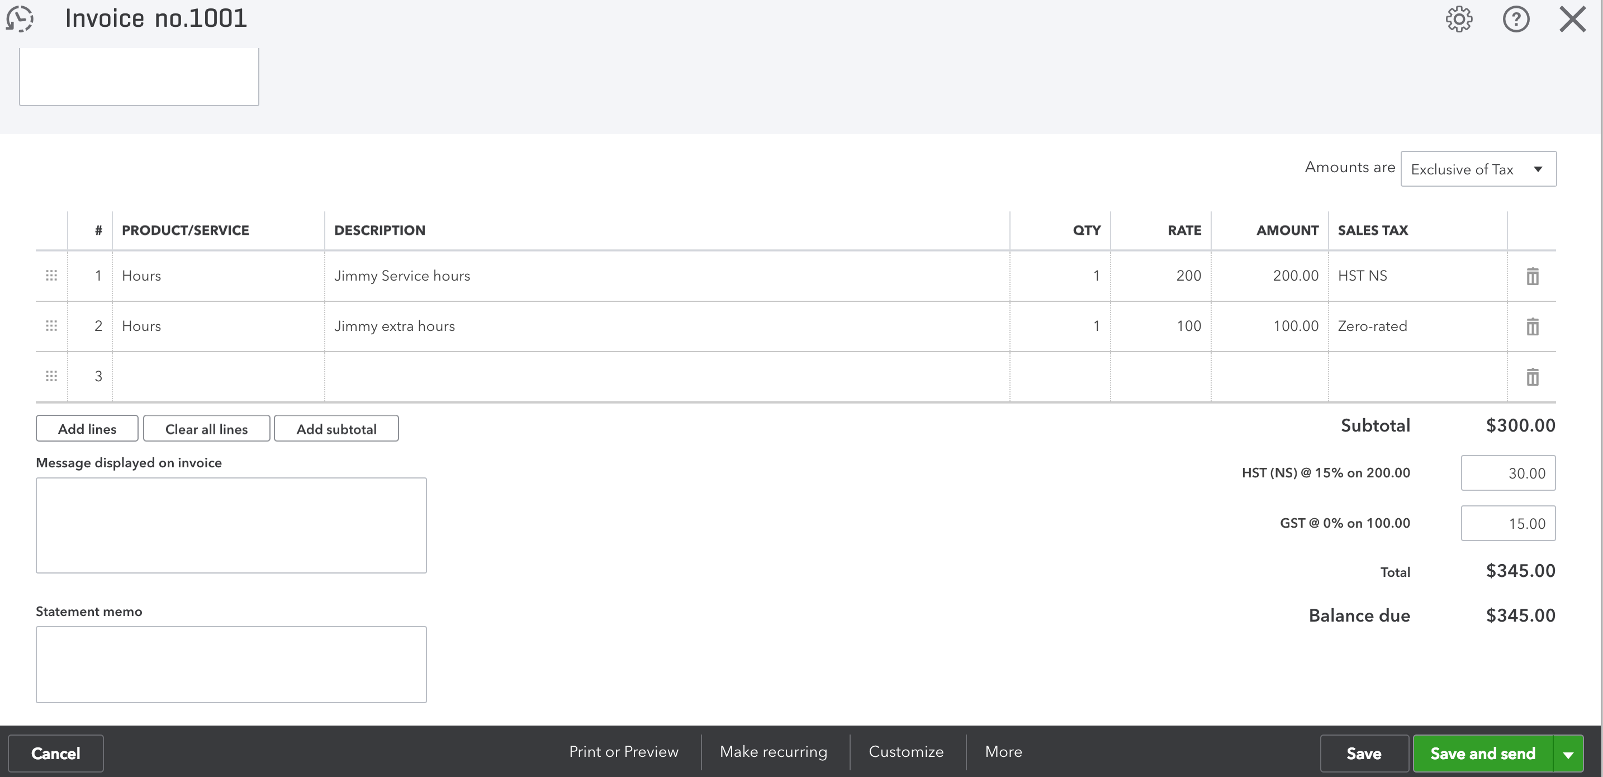Grab the drag handle of line 1
Screen dimensions: 1603x777
[51, 275]
